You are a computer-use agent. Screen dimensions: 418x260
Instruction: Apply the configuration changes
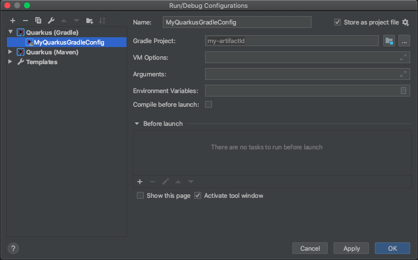[351, 248]
